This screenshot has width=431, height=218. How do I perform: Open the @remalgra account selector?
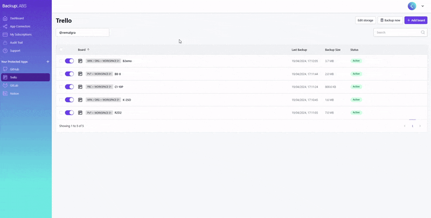[x=82, y=32]
